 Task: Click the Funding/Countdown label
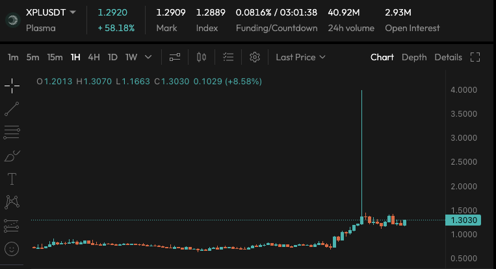276,28
